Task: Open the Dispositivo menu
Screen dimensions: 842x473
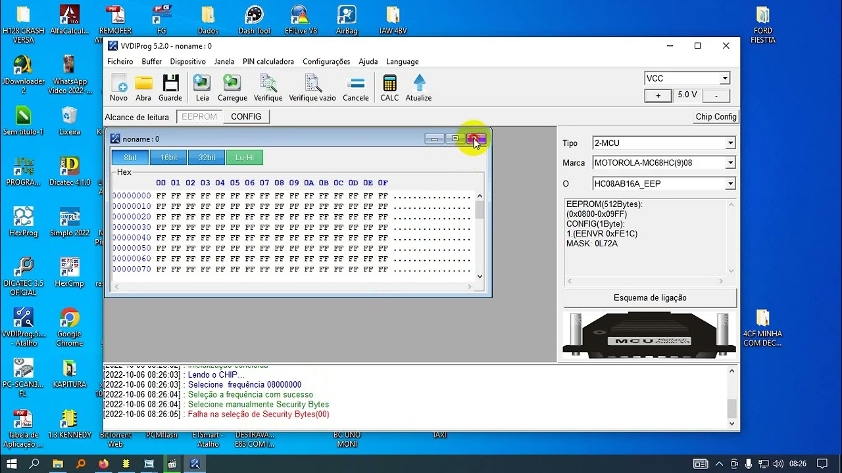Action: [x=187, y=62]
